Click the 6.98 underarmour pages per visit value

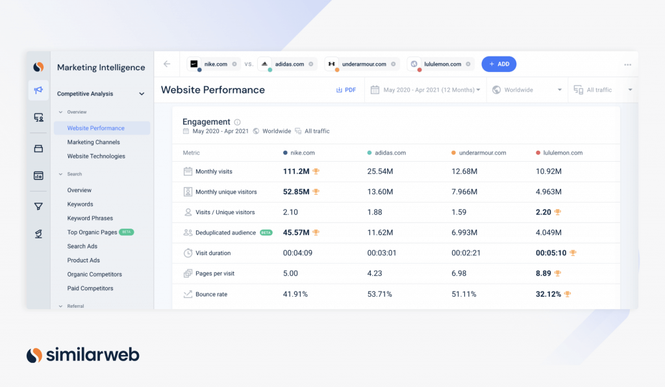click(x=459, y=273)
